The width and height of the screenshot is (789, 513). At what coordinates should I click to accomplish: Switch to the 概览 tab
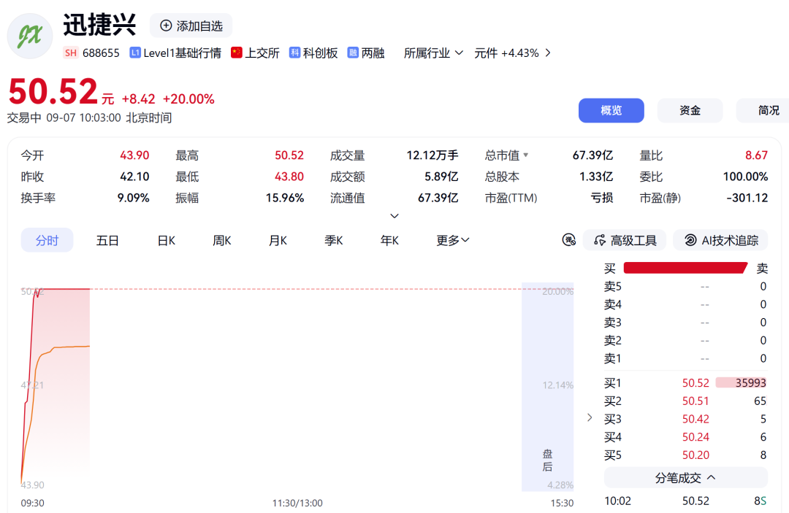point(611,110)
